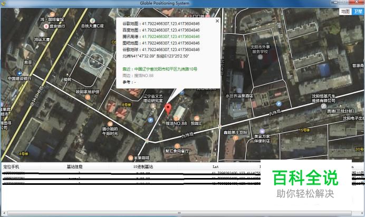
Task: Select the 鸿·咖啡餐馆 restaurant icon
Action: (52, 14)
